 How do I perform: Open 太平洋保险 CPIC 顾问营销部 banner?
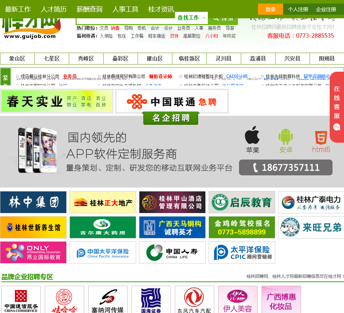pos(242,252)
